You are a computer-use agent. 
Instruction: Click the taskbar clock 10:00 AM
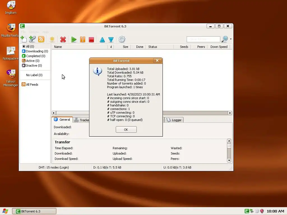pyautogui.click(x=275, y=211)
